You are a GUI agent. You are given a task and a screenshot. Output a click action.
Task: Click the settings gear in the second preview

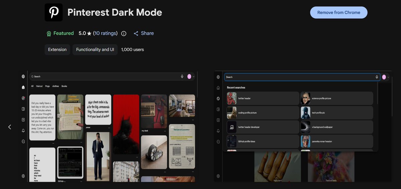218,176
